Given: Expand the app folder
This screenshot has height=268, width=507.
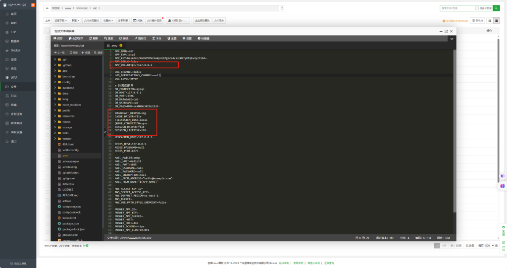Looking at the screenshot, I should pos(55,71).
